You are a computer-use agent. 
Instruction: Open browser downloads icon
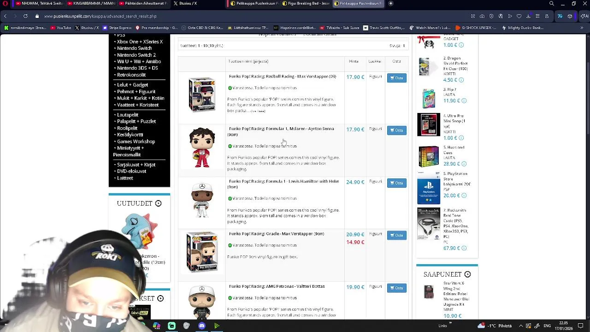528,16
